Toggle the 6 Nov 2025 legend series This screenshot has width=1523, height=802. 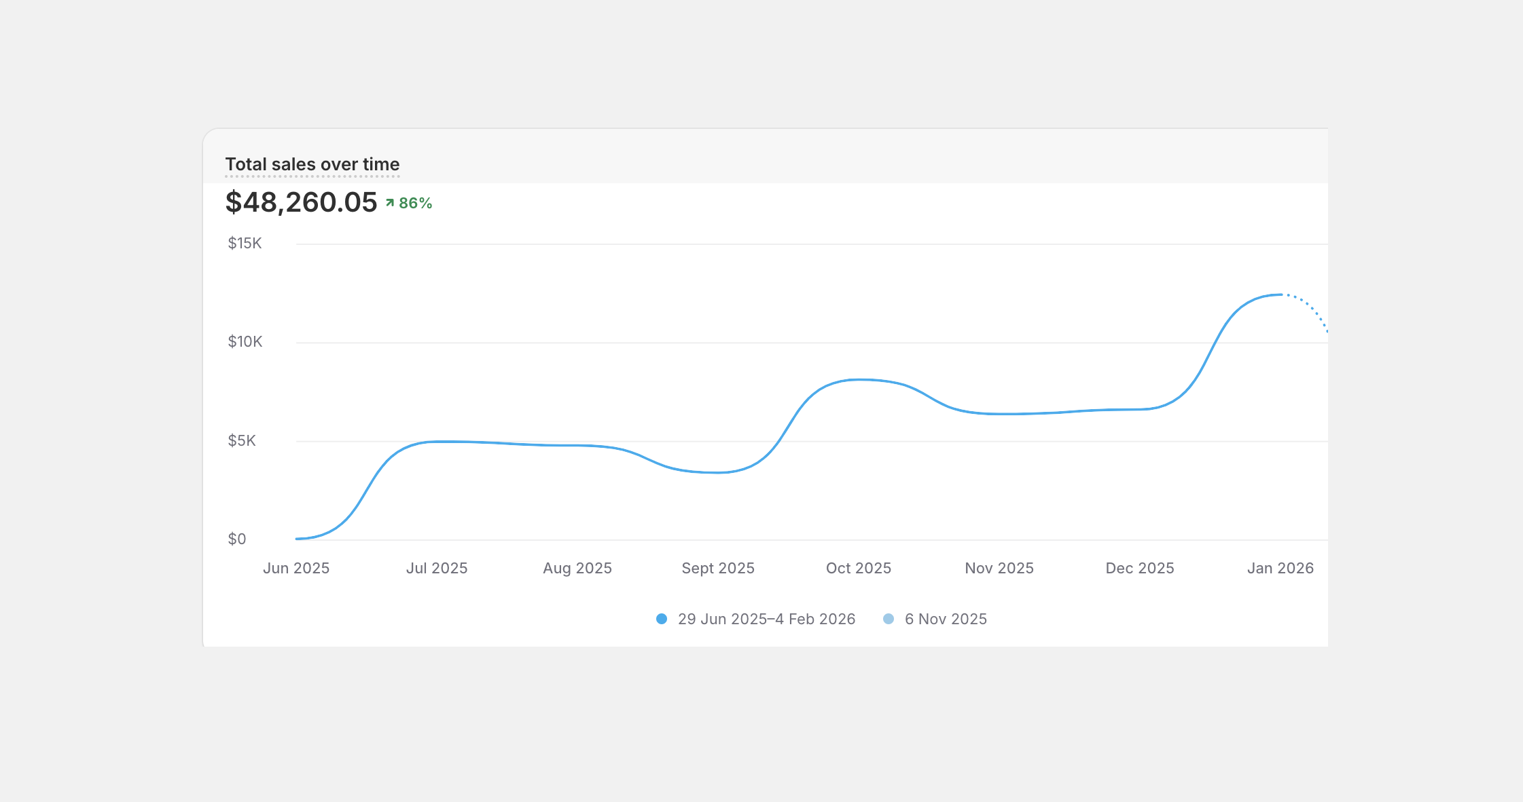click(x=945, y=619)
